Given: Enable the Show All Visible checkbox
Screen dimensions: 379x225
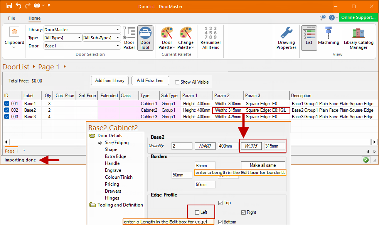Looking at the screenshot, I should tap(177, 82).
